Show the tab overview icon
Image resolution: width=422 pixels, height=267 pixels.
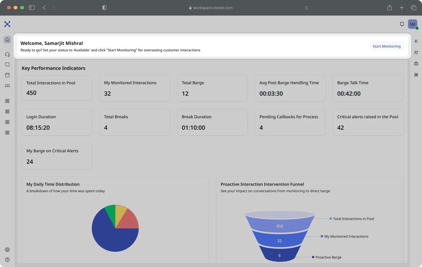pos(414,8)
